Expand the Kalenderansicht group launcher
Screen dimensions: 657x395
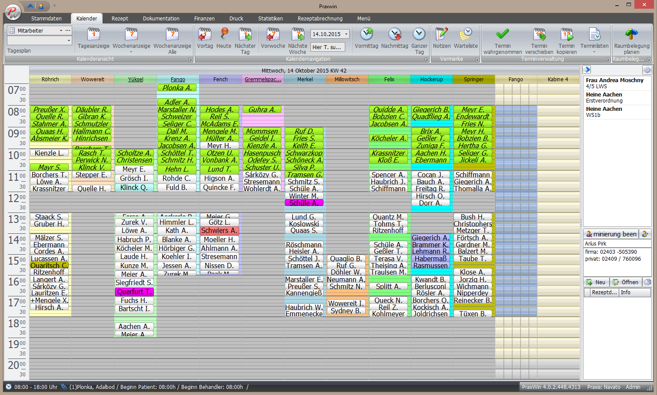tap(190, 60)
